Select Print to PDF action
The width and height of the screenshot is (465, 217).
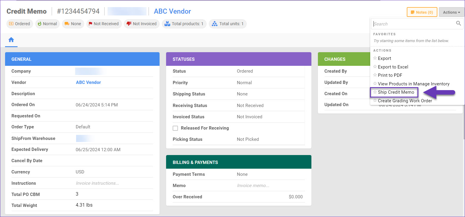[x=390, y=75]
